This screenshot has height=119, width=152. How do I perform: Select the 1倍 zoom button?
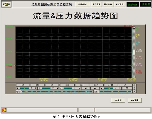tap(23, 85)
